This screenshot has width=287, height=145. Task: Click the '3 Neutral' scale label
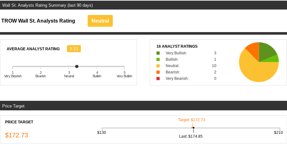[69, 74]
